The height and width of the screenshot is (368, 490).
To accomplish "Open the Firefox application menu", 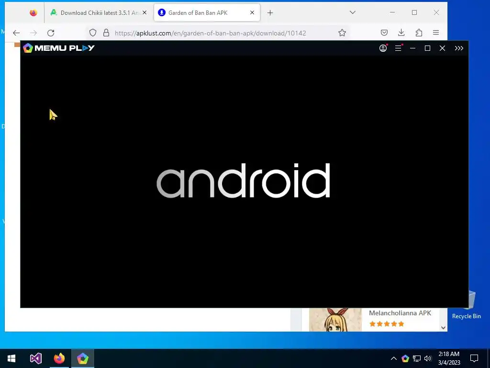I will [436, 33].
